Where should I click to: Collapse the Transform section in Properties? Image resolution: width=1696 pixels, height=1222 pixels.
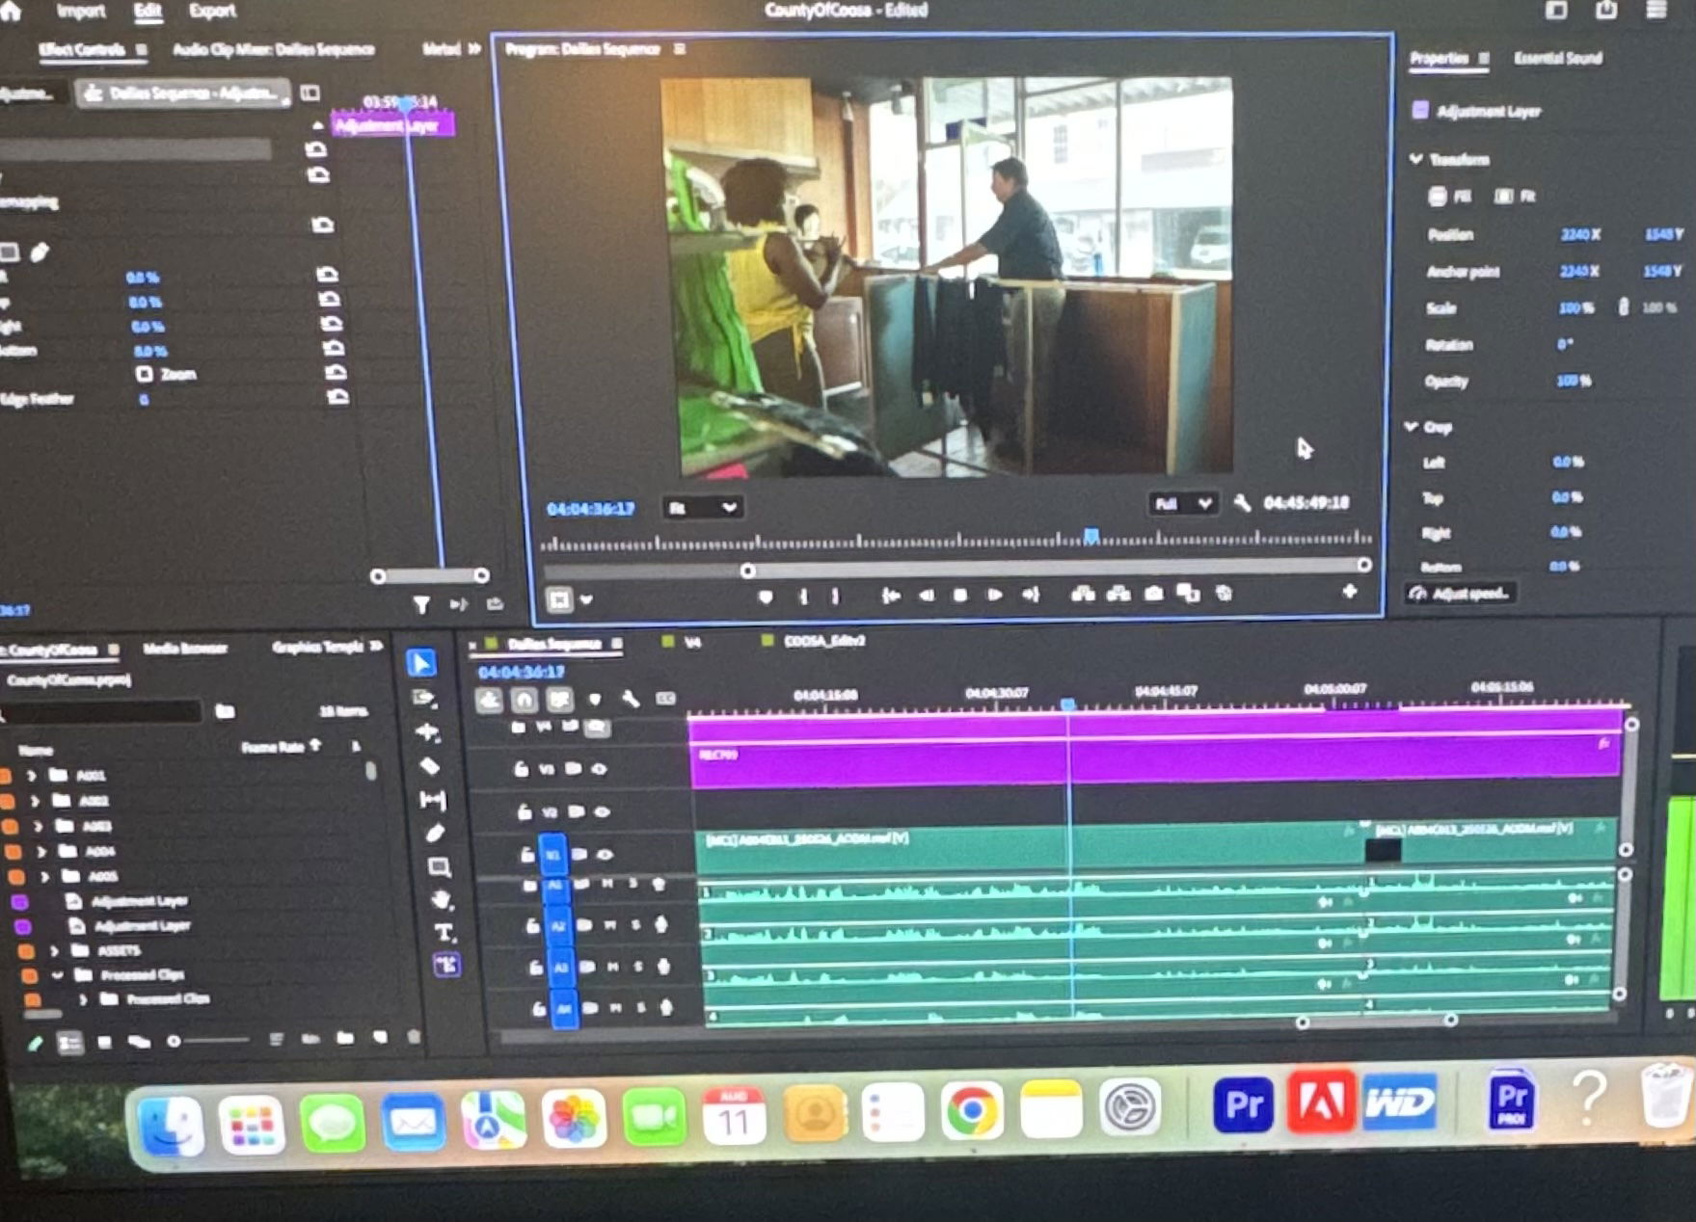(1415, 159)
